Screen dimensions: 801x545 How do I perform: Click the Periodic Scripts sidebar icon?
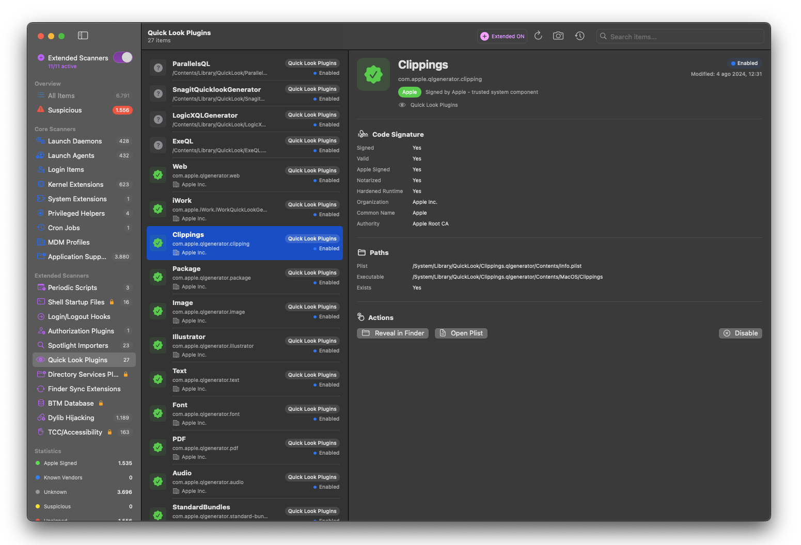click(x=40, y=287)
